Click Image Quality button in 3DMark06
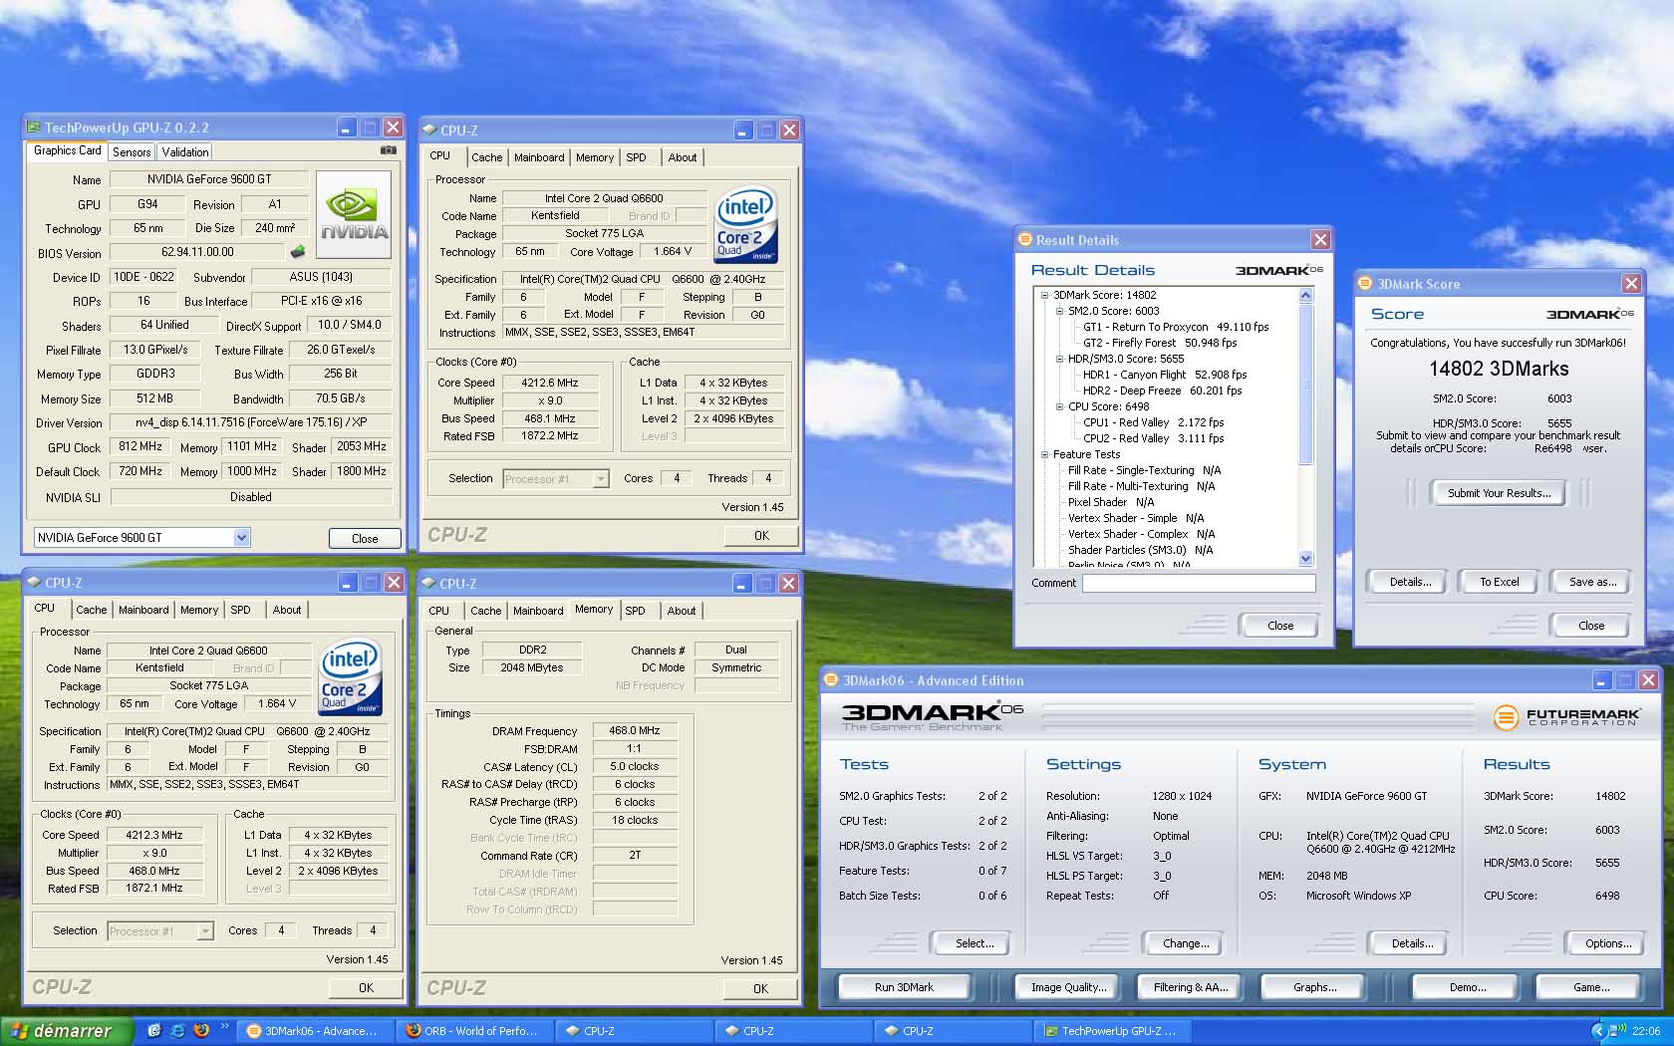1674x1046 pixels. [1068, 987]
